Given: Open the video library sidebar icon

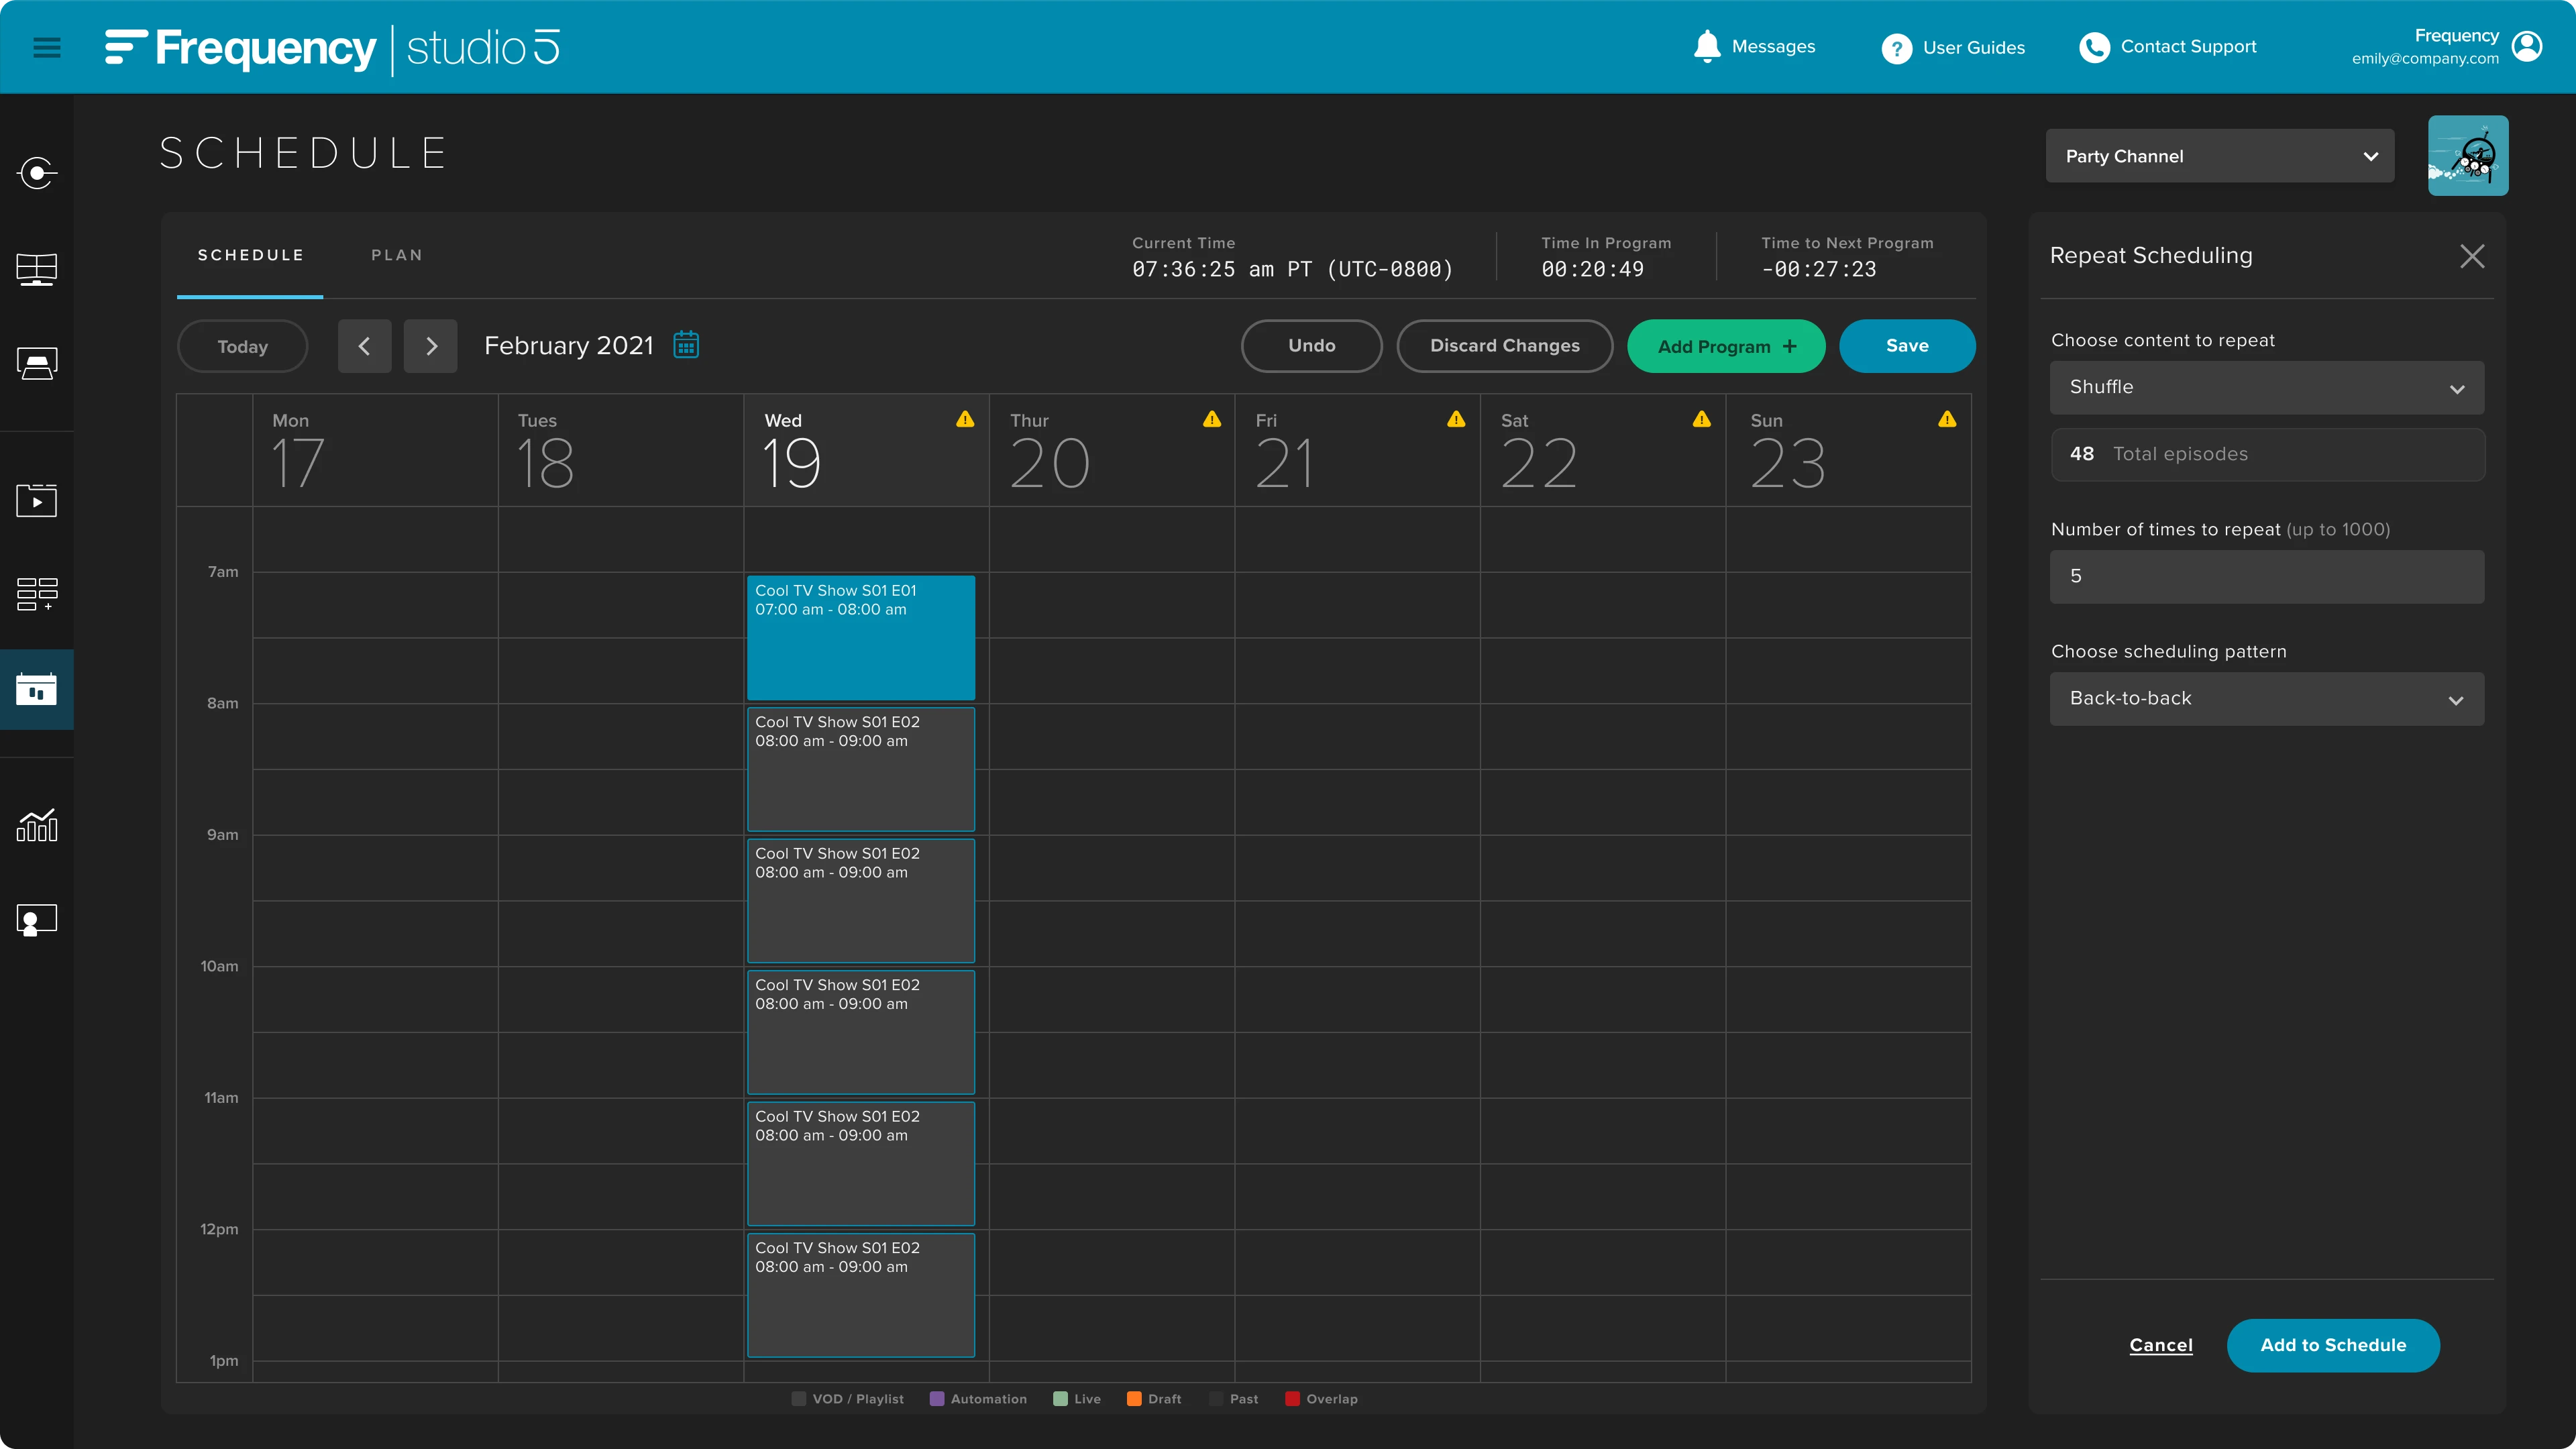Looking at the screenshot, I should click(37, 500).
